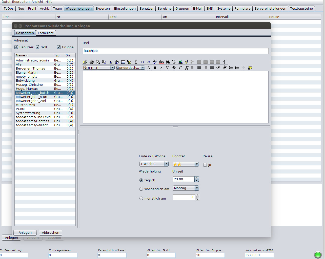The width and height of the screenshot is (325, 259).
Task: Open the Ansicht menu
Action: (37, 2)
